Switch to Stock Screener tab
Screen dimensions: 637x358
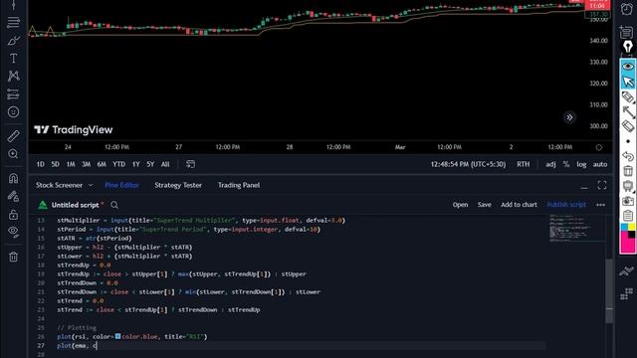(x=59, y=185)
